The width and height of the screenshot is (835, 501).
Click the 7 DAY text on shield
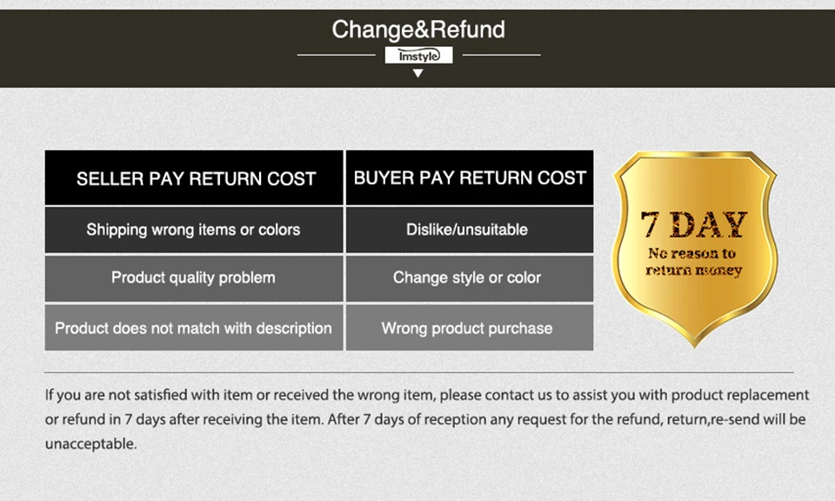pos(693,224)
